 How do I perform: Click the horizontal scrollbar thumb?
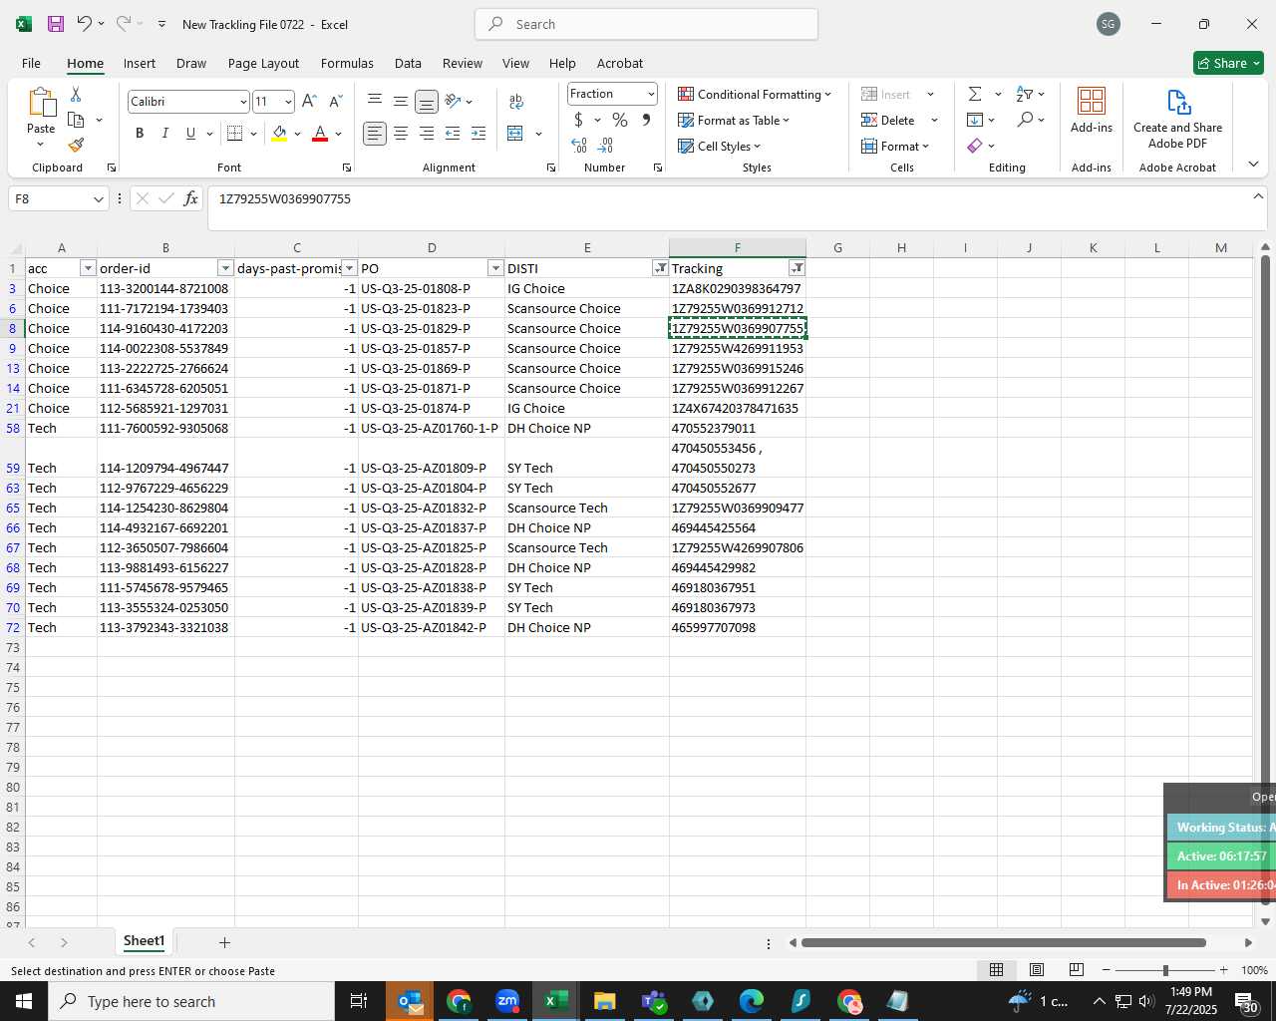(x=1003, y=942)
